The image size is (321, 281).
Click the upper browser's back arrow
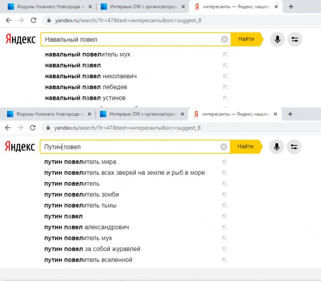(x=8, y=20)
